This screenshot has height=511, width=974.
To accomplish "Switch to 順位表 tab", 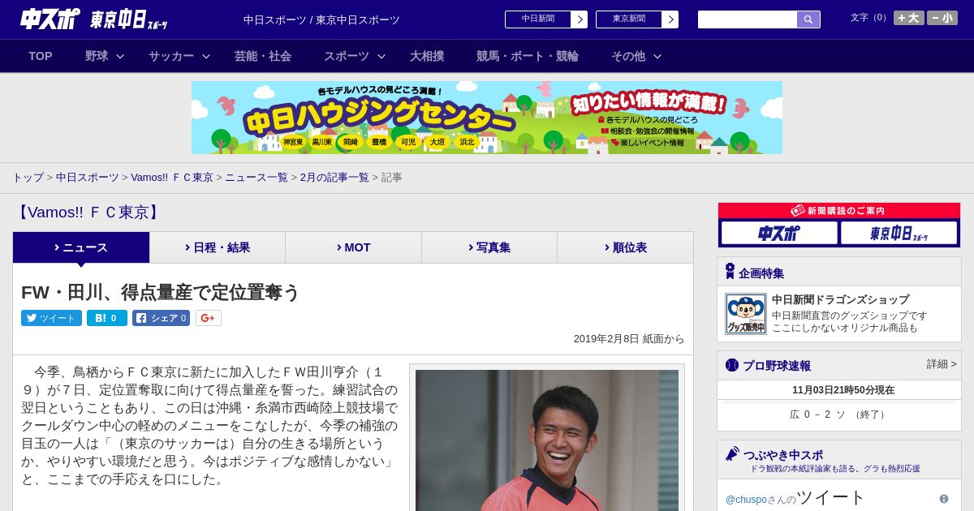I will [x=625, y=247].
